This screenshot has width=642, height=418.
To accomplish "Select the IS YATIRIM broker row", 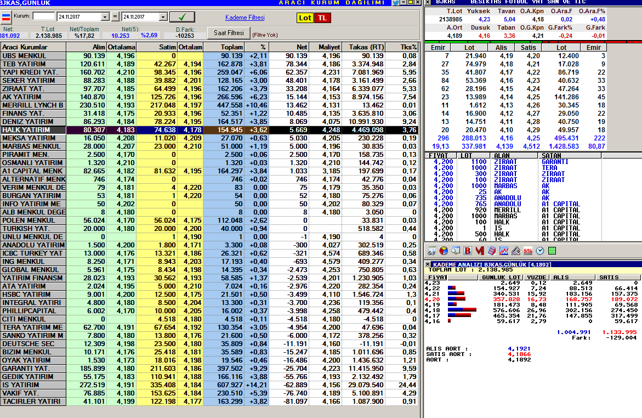I will click(x=209, y=385).
